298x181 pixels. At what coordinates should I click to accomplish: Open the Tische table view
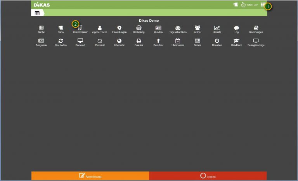point(41,28)
